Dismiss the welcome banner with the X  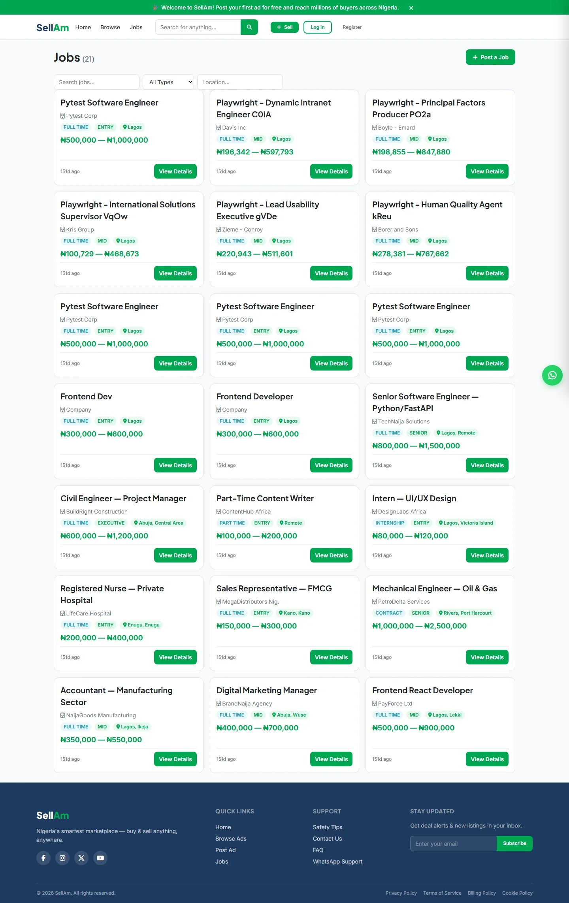(411, 8)
